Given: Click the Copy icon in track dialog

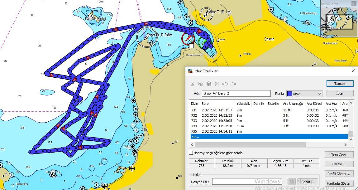Looking at the screenshot, I should click(201, 84).
